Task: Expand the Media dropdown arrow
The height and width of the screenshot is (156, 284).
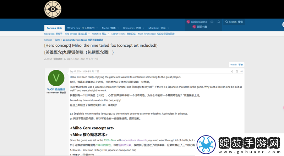Action: pyautogui.click(x=118, y=28)
